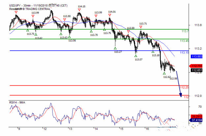Screen dimensions: 206x136
Task: Click the green triangle at 113.07 low
Action: tap(135, 56)
